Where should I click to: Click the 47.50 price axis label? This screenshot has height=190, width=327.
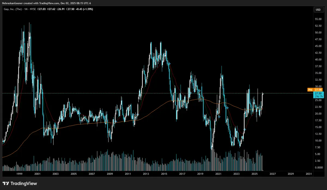tap(318, 39)
